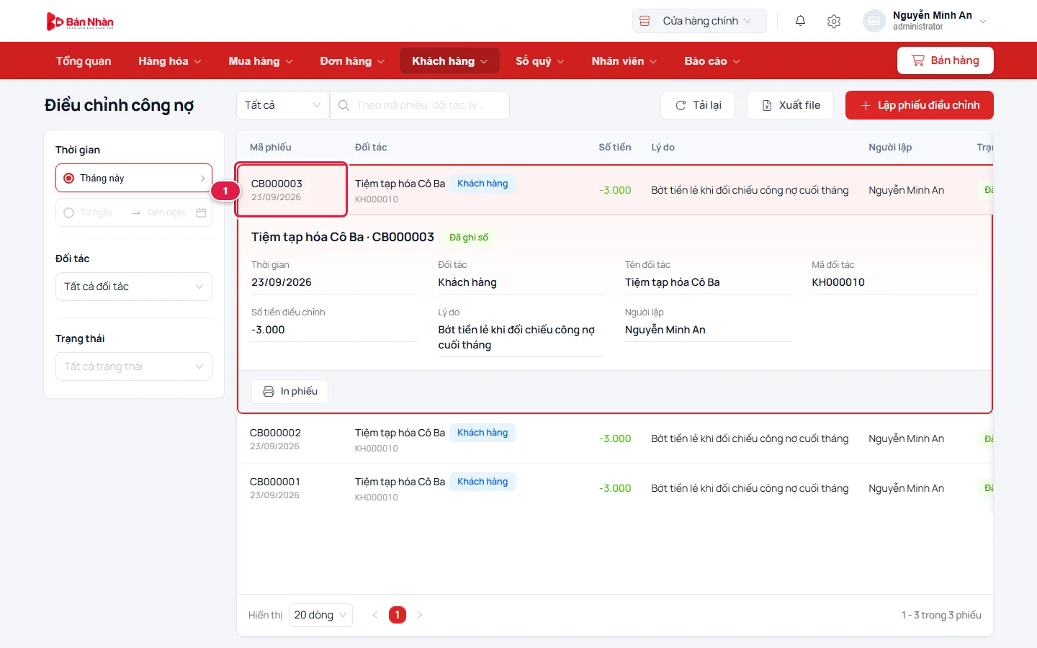Click the Bán Nhàn logo
This screenshot has height=648, width=1037.
(80, 22)
